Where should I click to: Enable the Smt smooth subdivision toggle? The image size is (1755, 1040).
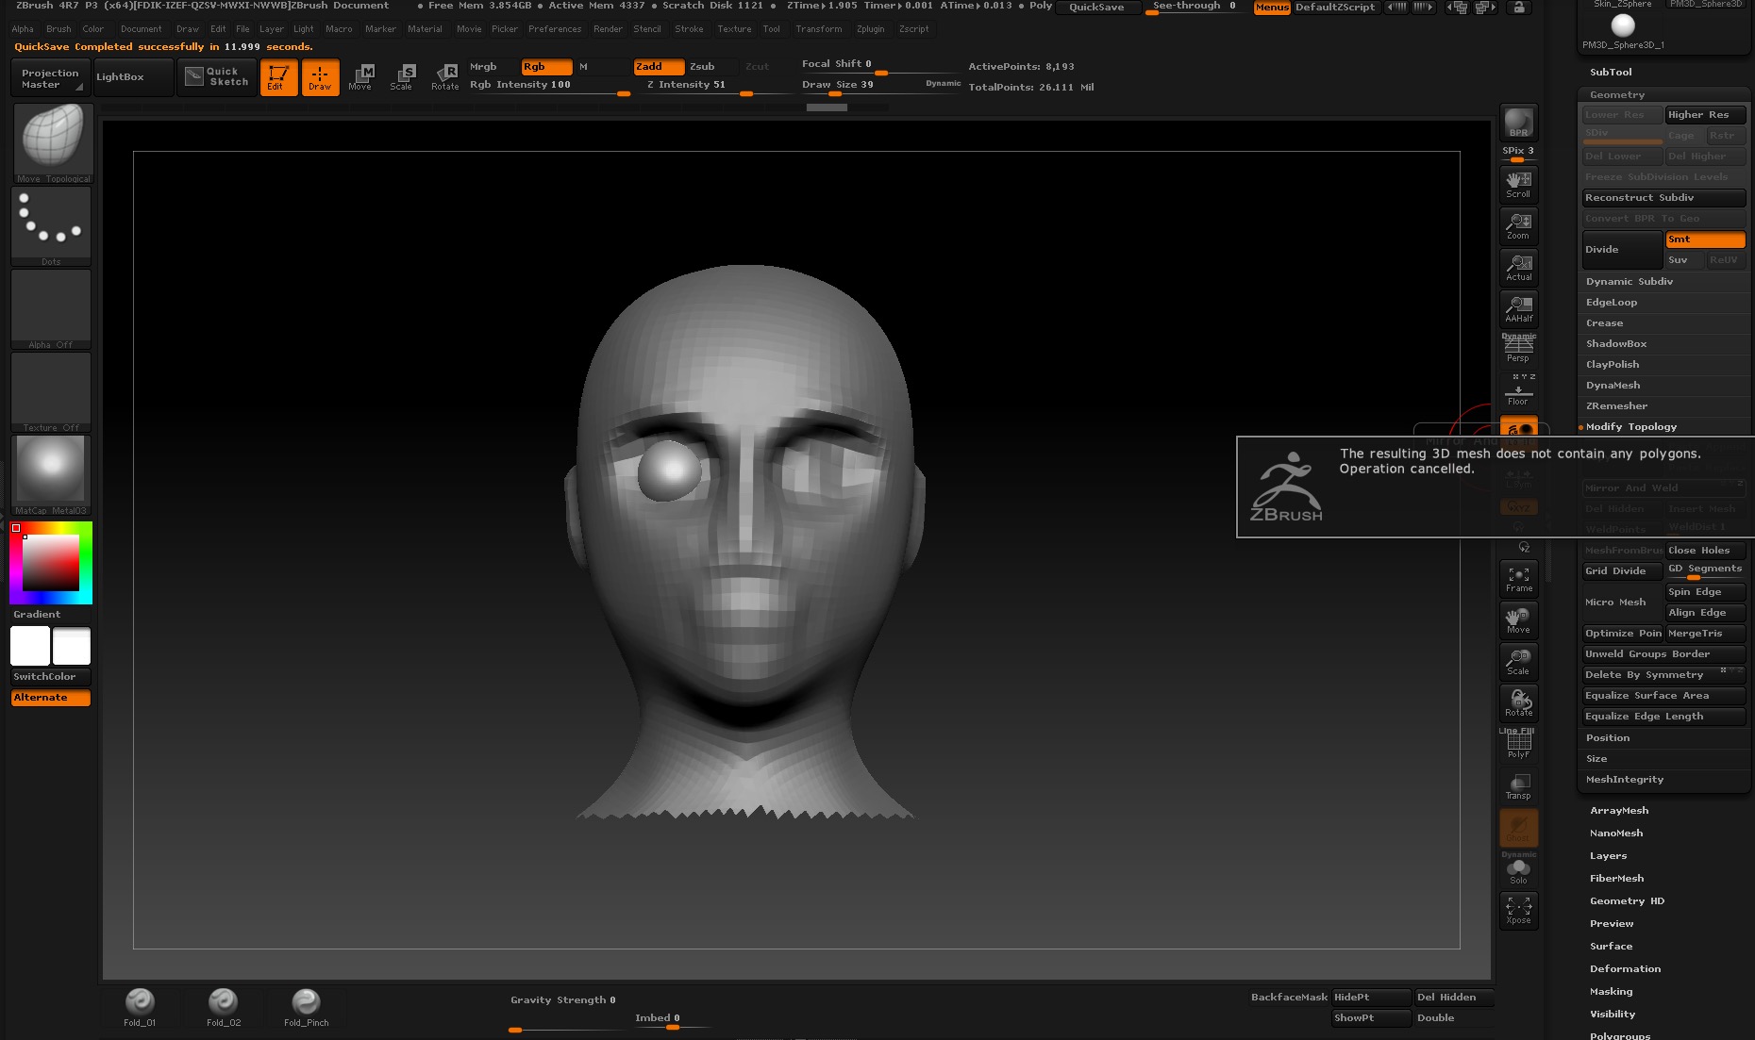tap(1704, 239)
